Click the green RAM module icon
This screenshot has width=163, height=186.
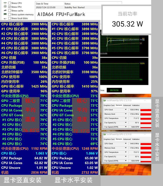click(x=5, y=14)
